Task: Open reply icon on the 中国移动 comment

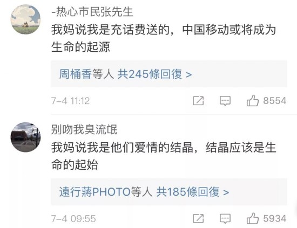Action: [x=225, y=101]
